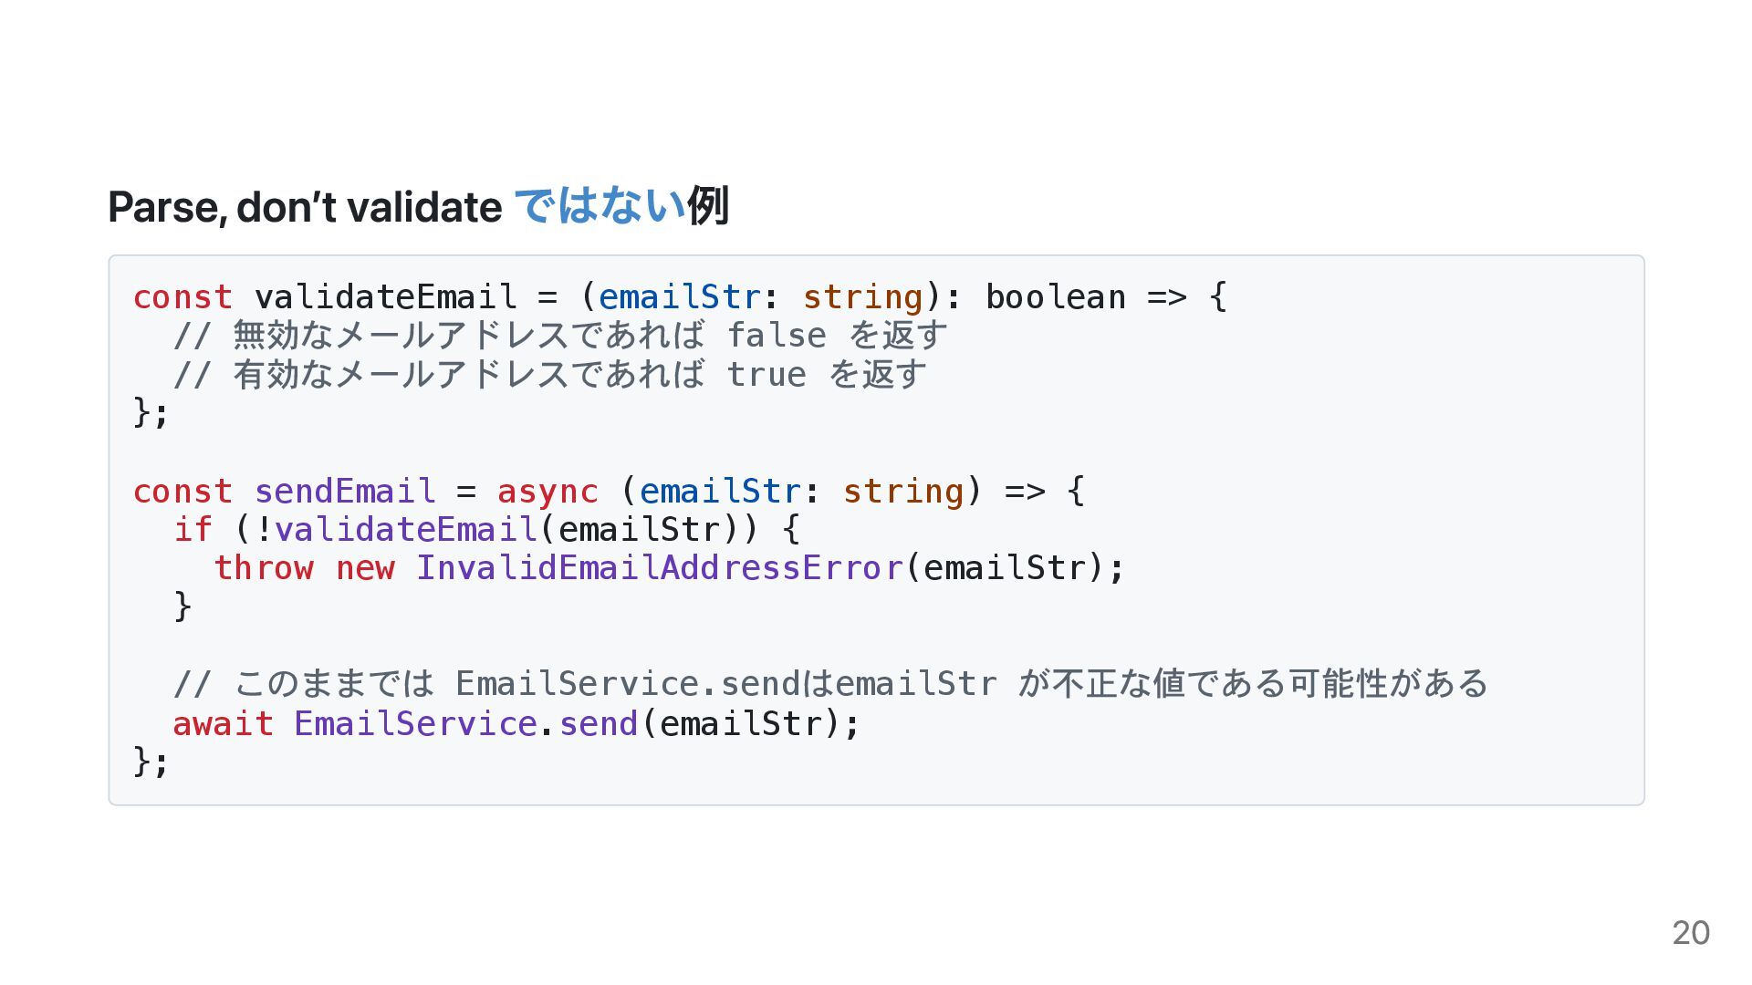1752x985 pixels.
Task: Click the purple EmailService after await
Action: pos(415,724)
